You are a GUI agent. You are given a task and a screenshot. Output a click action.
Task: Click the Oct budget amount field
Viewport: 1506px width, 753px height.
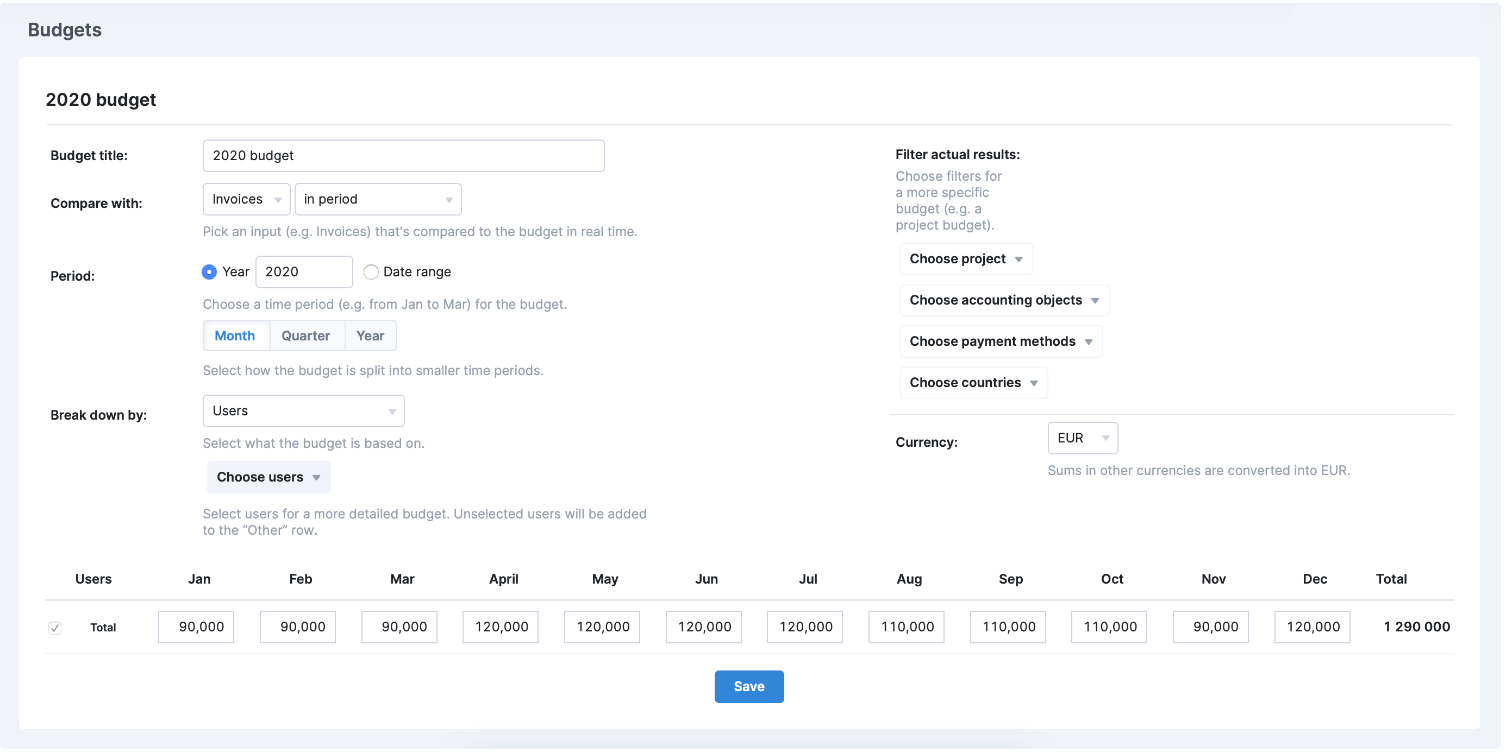pos(1110,627)
